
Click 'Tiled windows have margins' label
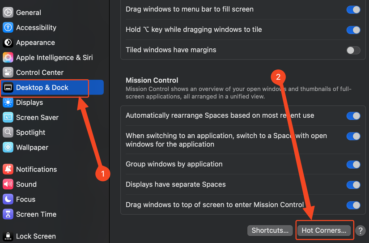[171, 50]
